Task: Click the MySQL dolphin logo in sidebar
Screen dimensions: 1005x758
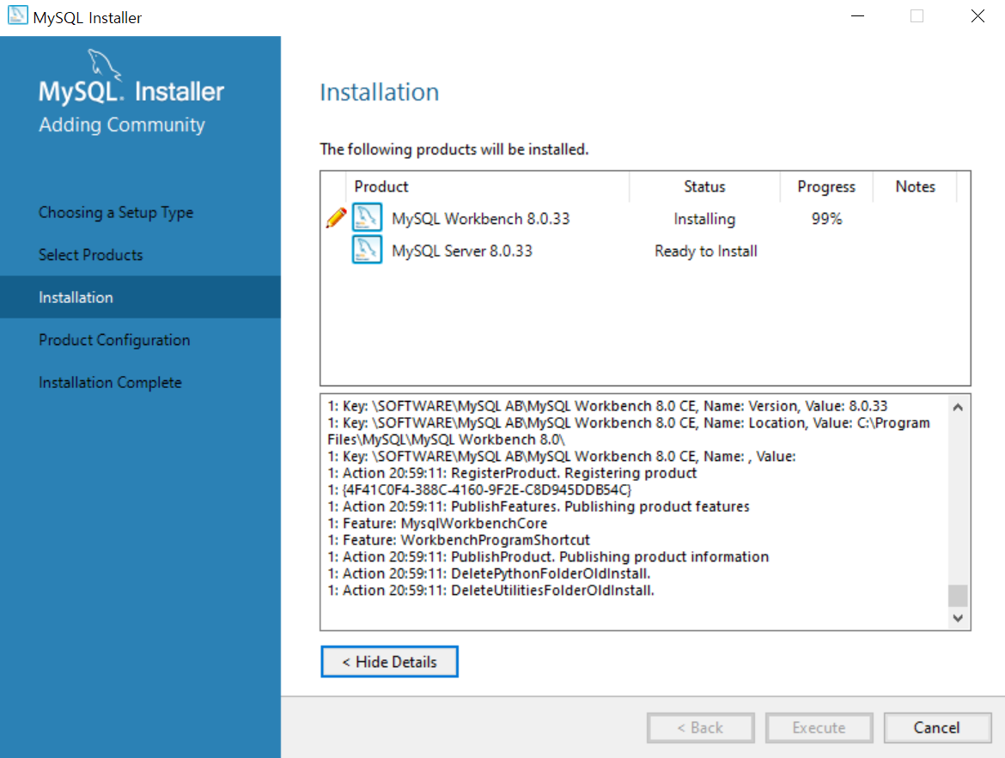Action: click(x=104, y=64)
